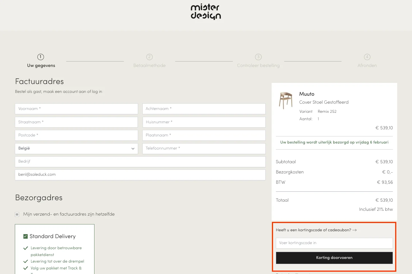Image resolution: width=412 pixels, height=274 pixels.
Task: Click the Muuto chair product thumbnail
Action: click(x=286, y=100)
